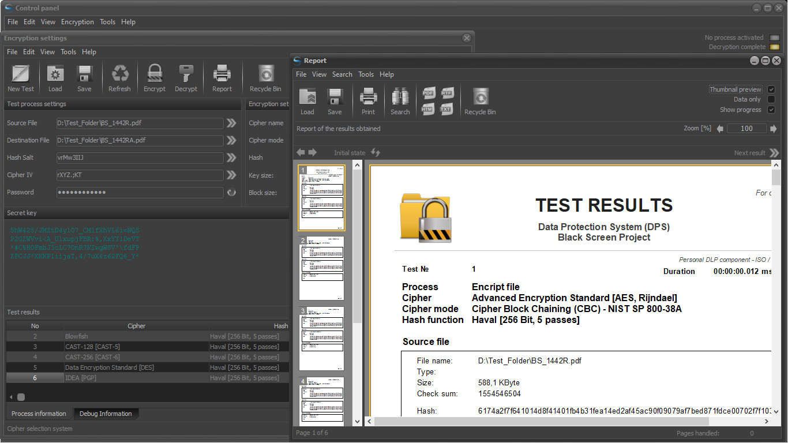Click the Print icon in Report toolbar
This screenshot has height=443, width=788.
[368, 96]
